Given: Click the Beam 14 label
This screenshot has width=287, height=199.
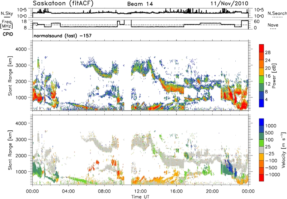Looking at the screenshot, I should (140, 4).
